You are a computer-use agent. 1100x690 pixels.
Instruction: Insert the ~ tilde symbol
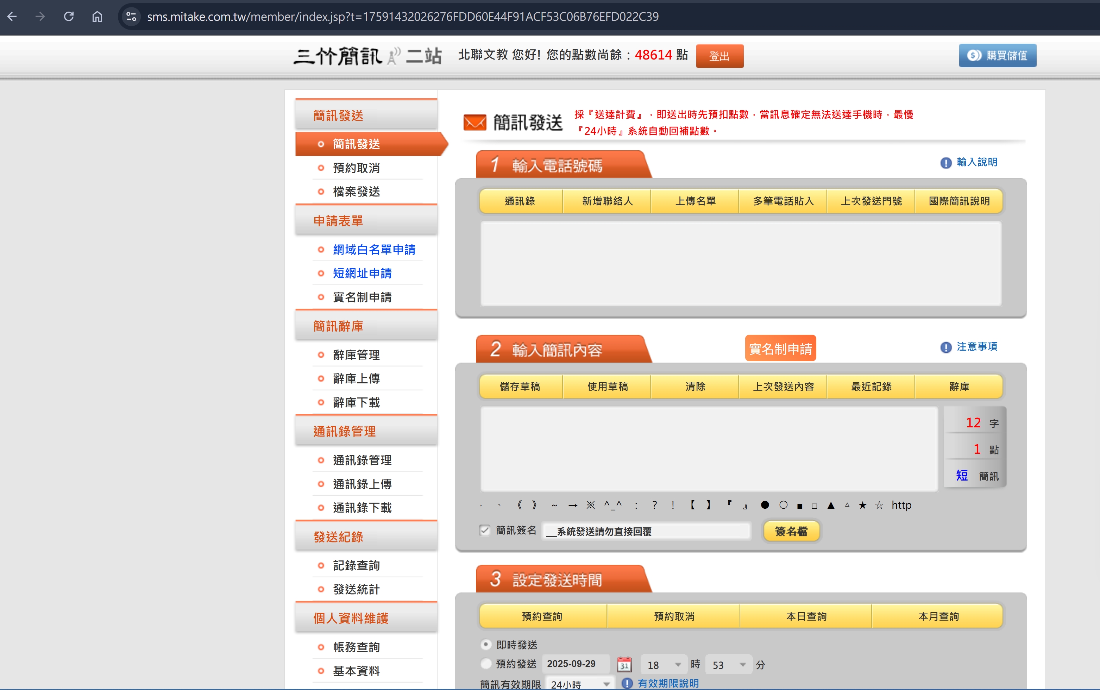(554, 505)
